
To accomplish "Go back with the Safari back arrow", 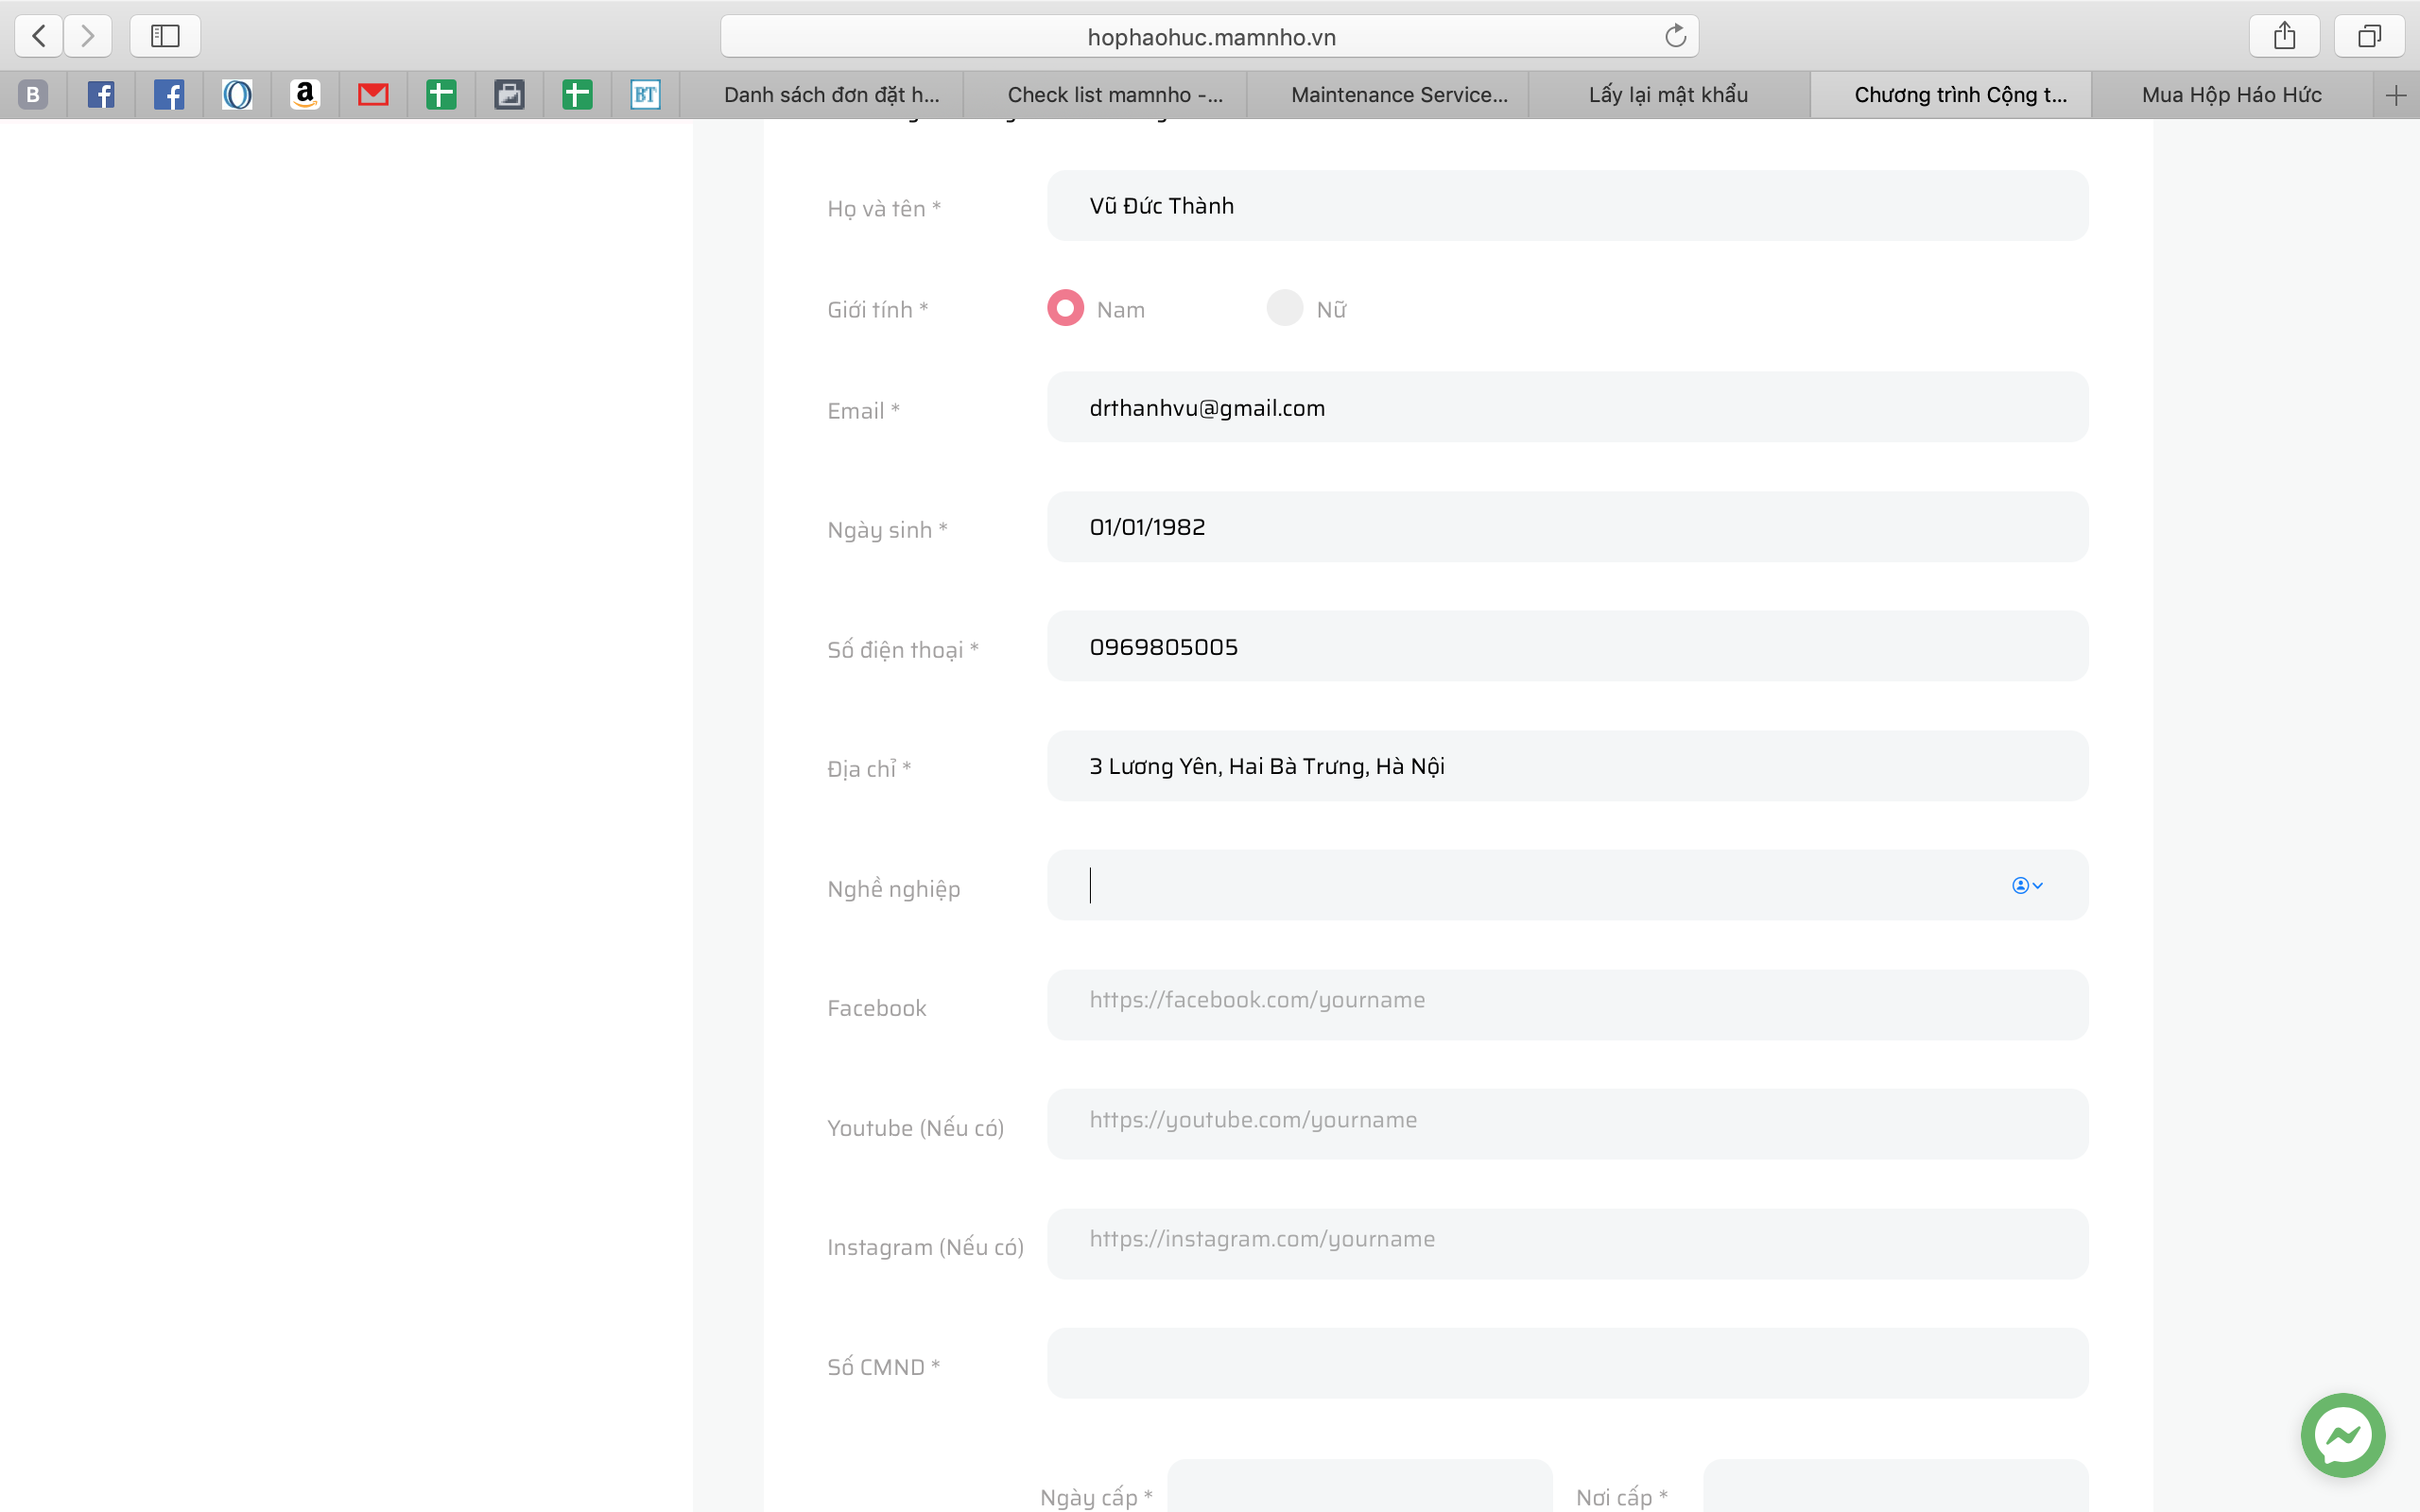I will tap(39, 36).
